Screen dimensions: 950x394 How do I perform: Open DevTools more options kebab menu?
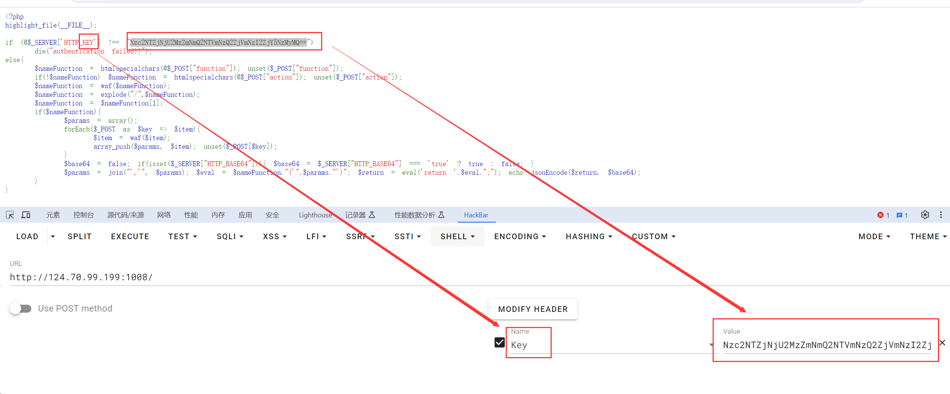pos(941,215)
